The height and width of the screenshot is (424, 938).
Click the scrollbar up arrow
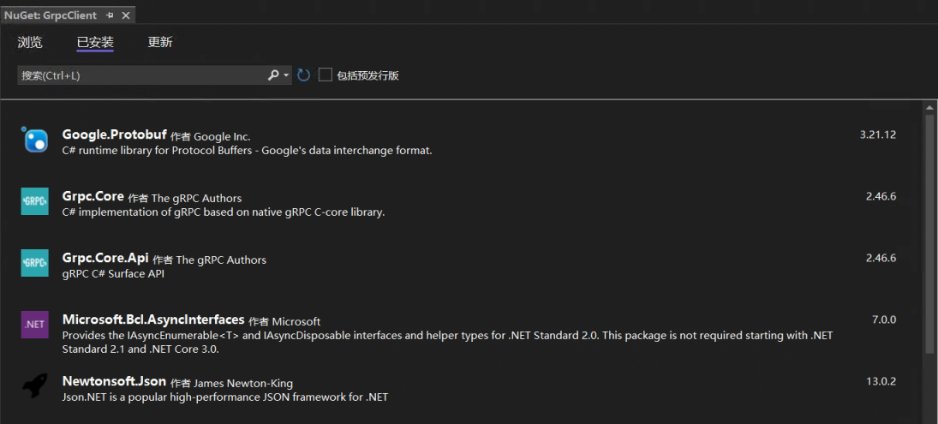(x=929, y=108)
